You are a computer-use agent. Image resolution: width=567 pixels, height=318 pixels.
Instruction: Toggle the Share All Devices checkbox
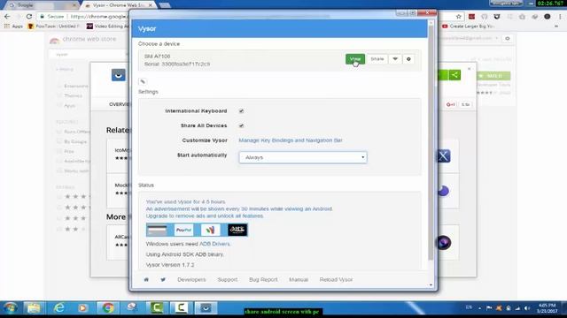(x=241, y=125)
